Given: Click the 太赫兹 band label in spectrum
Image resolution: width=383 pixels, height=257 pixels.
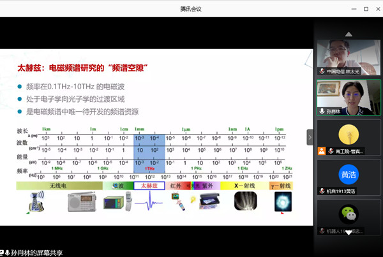Looking at the screenshot, I should coord(149,186).
